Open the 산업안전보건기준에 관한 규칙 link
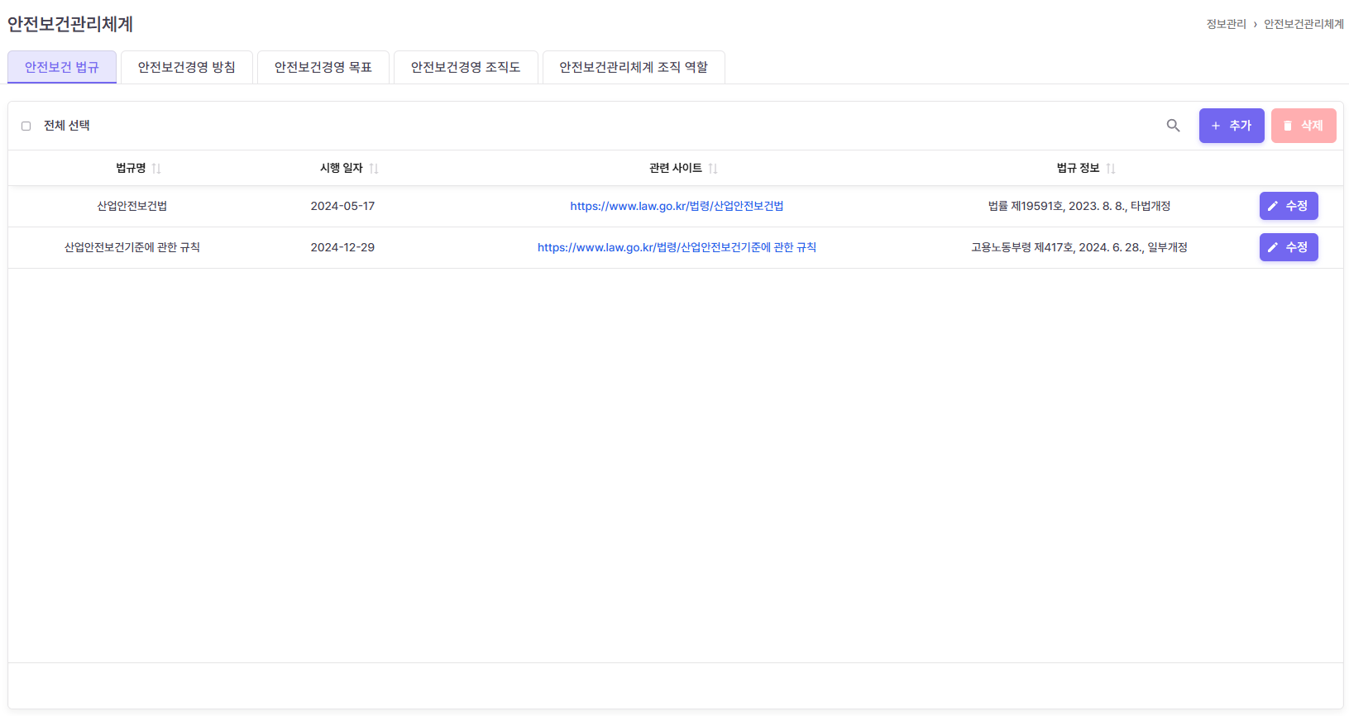The height and width of the screenshot is (716, 1349). 676,247
